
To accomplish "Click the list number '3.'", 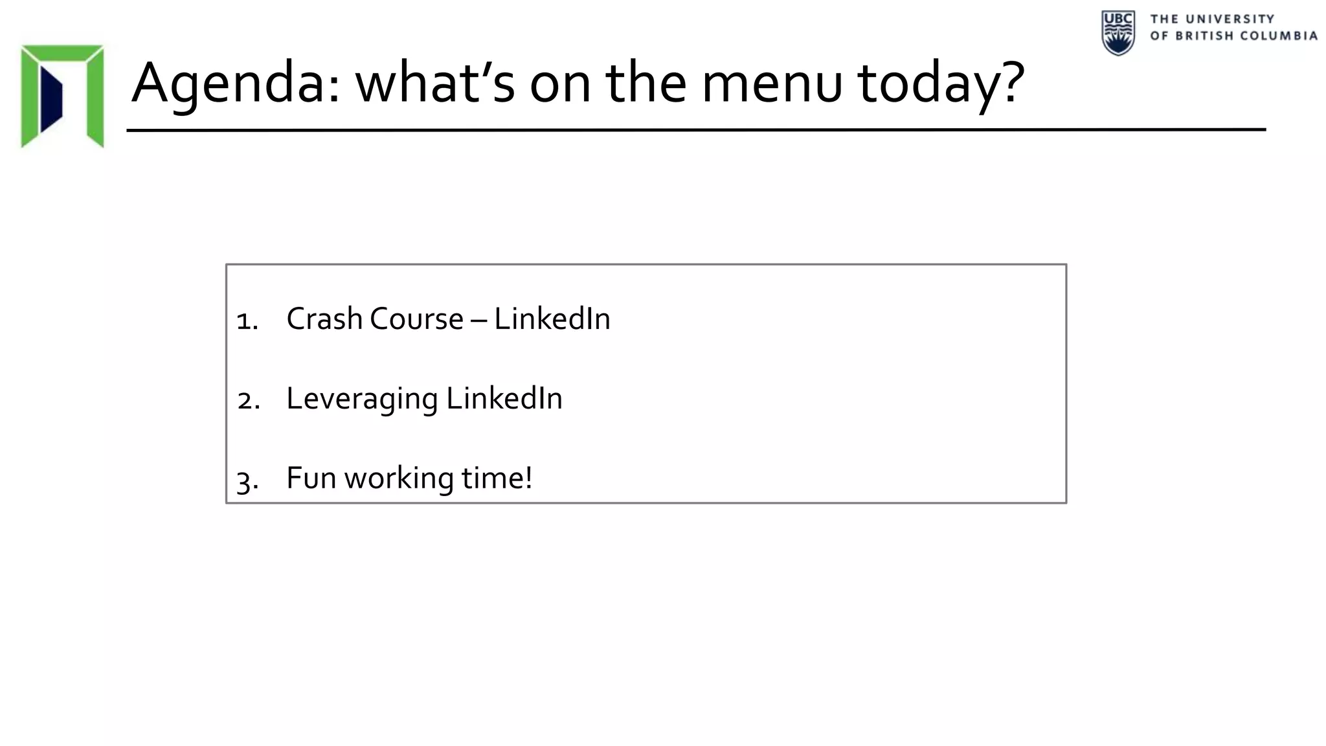I will 247,481.
